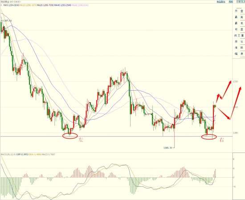Click the pink MA60 indicator label
The width and height of the screenshot is (245, 200).
pyautogui.click(x=80, y=5)
